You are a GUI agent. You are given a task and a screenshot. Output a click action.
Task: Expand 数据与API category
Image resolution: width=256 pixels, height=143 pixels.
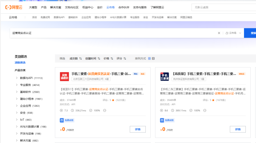tap(17, 78)
